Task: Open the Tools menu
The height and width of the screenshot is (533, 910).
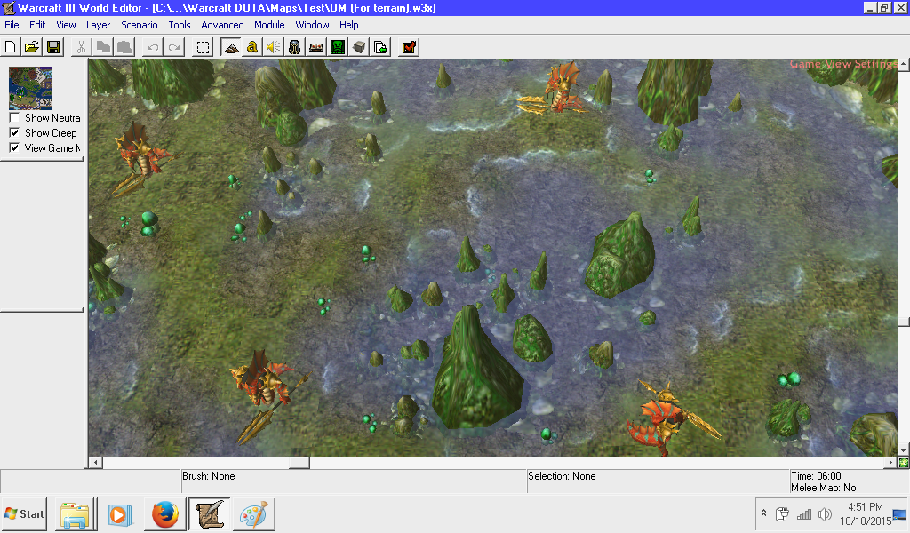Action: tap(180, 25)
